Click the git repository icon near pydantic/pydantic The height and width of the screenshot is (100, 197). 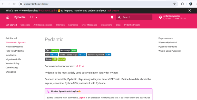[160, 17]
